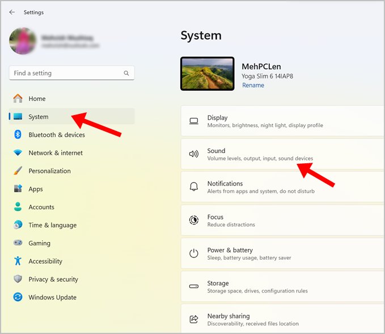
Task: Click the Rename link
Action: (x=253, y=85)
